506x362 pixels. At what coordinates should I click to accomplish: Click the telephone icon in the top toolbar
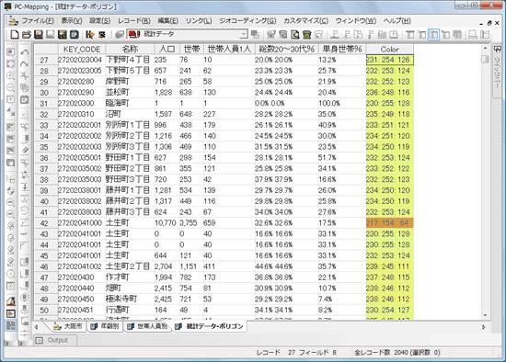coord(306,34)
